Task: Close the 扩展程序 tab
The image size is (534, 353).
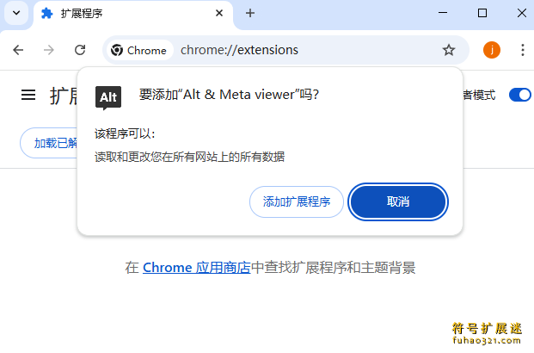Action: (219, 13)
